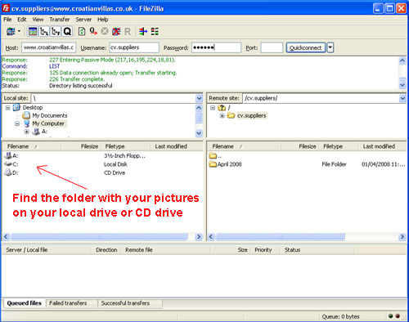Open directory comparison icon
Viewport: 409px width, 322px height.
click(x=143, y=32)
